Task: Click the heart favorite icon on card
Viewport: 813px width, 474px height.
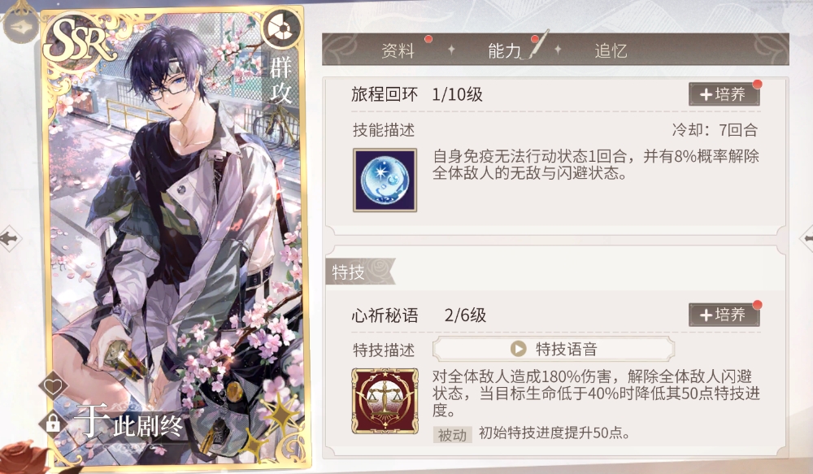Action: click(x=53, y=385)
